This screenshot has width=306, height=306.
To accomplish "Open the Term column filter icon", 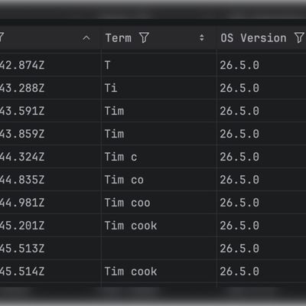I will pyautogui.click(x=144, y=38).
